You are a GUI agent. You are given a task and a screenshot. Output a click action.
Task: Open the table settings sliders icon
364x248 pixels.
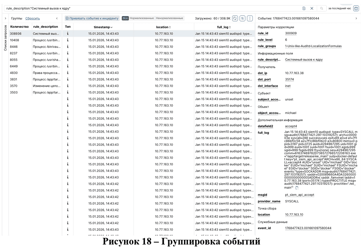click(x=243, y=18)
